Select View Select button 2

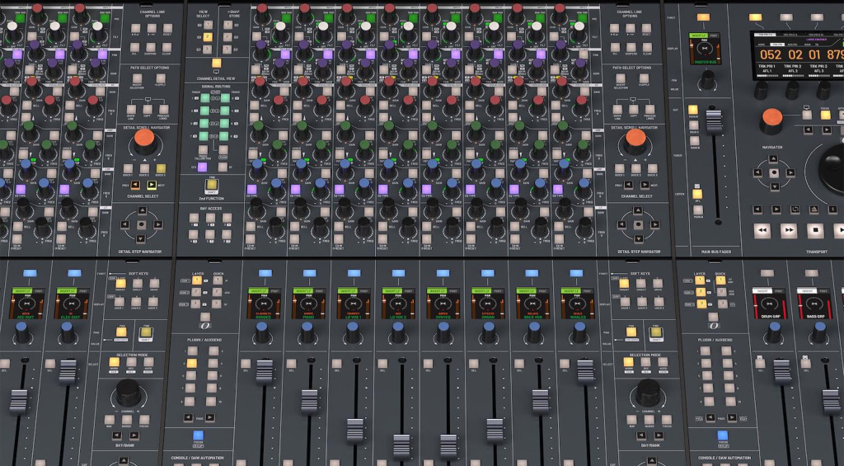click(x=208, y=36)
